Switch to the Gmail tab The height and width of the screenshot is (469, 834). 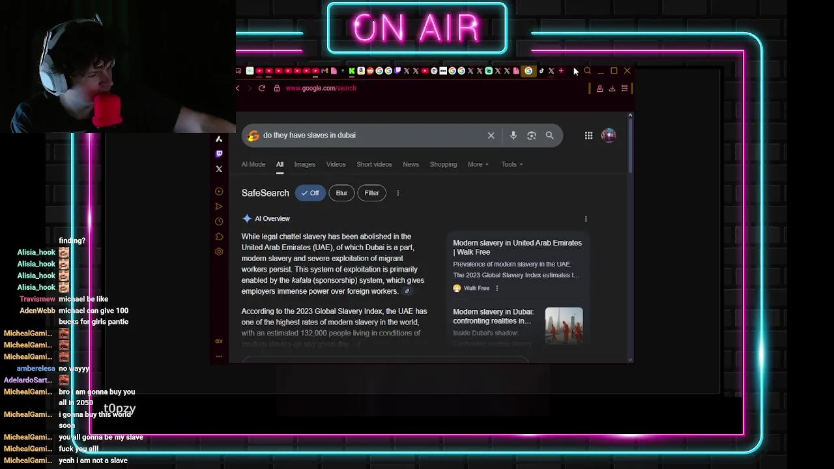pos(324,70)
